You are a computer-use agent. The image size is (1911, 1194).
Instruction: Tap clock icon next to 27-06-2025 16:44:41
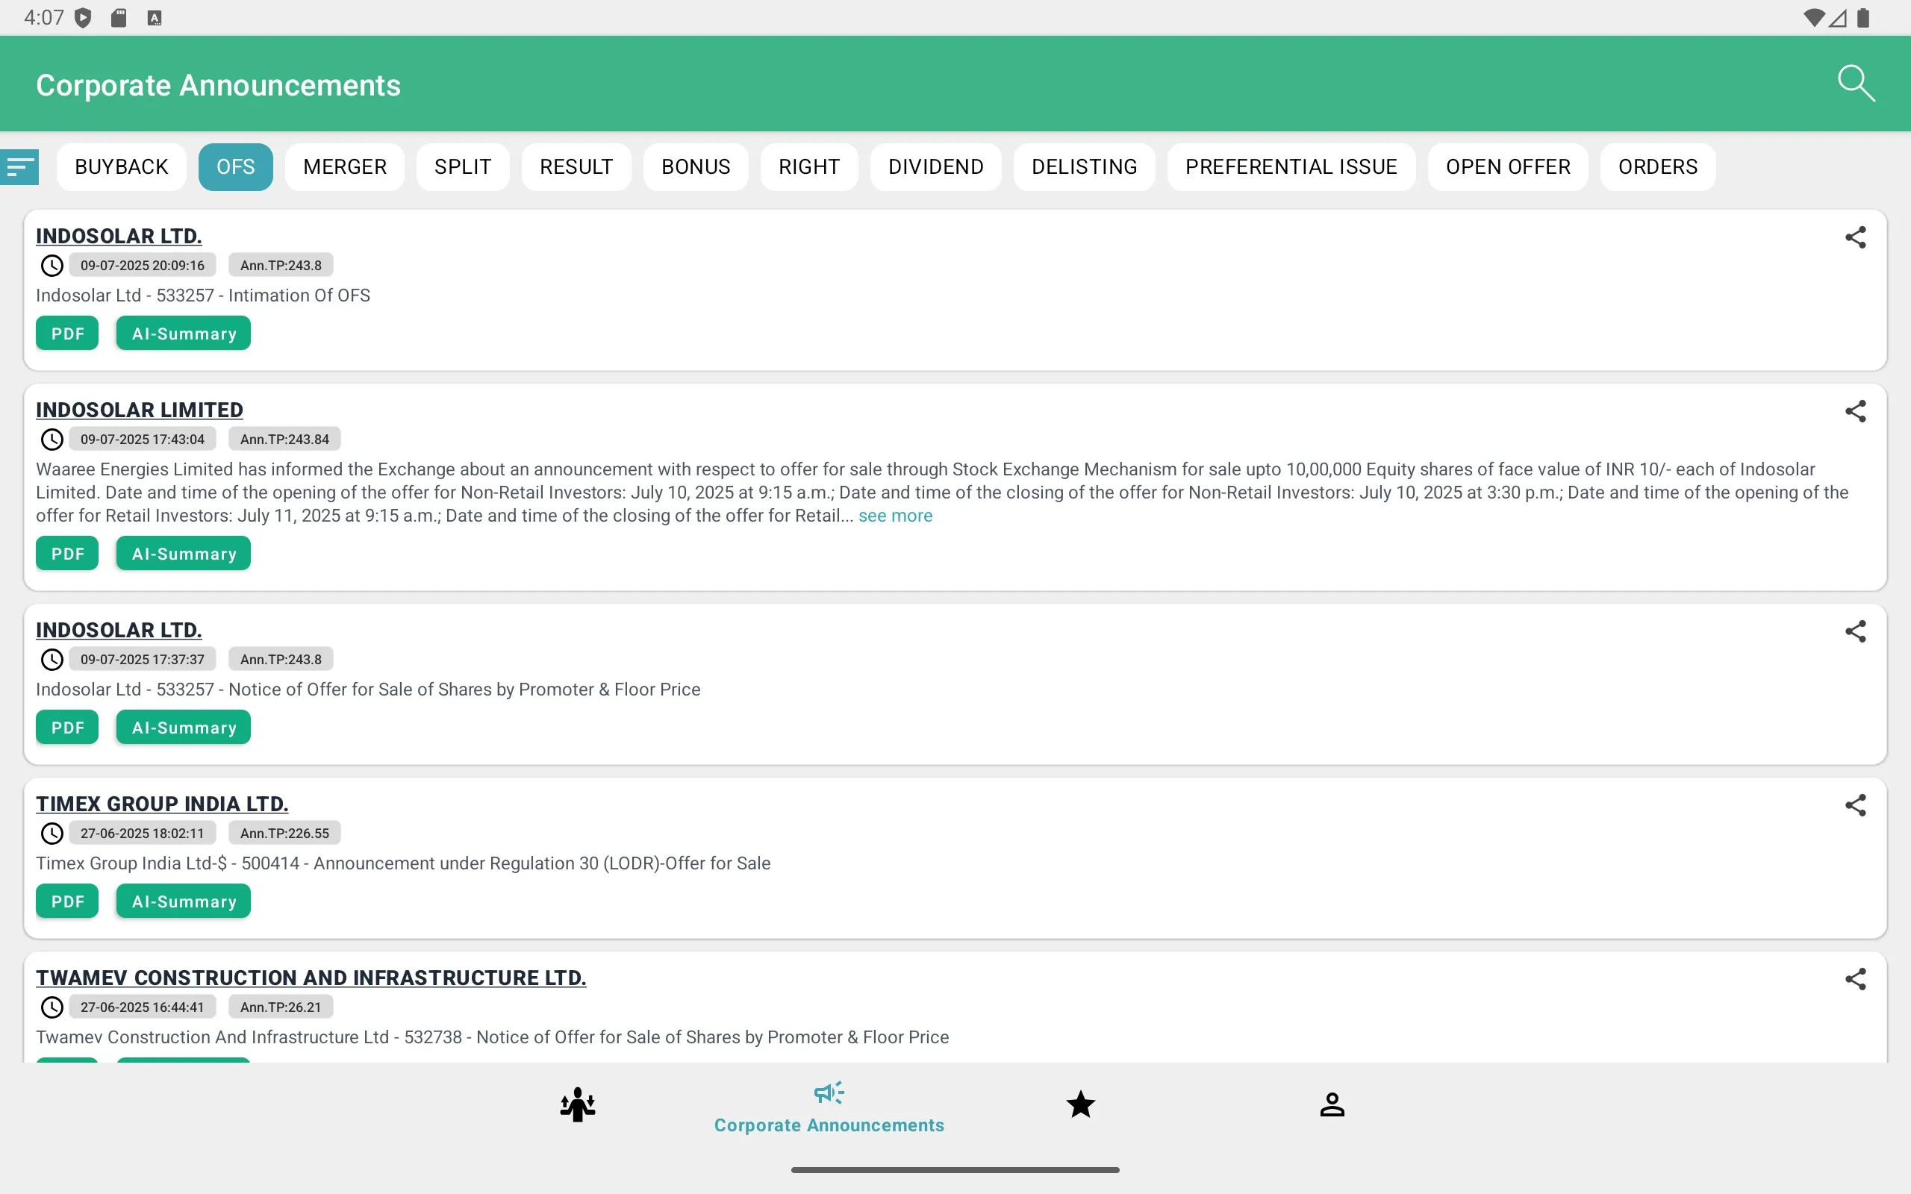[52, 1007]
